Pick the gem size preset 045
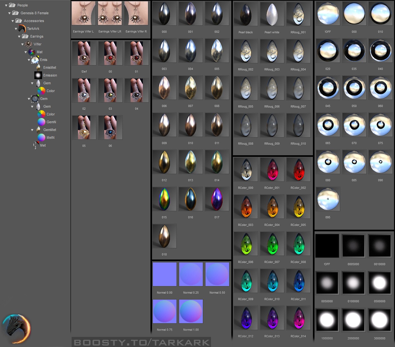Screen dimensions: 395x347 point(328,88)
